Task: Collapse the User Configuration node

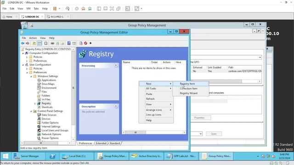Action: pos(23,65)
